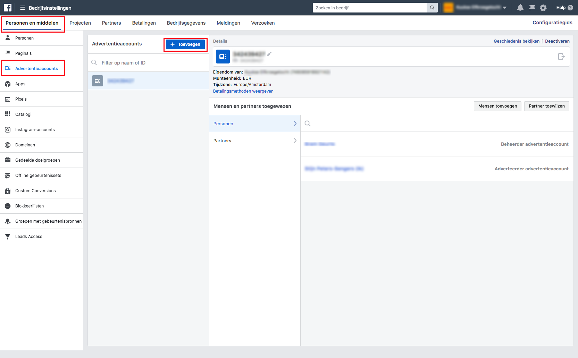This screenshot has height=358, width=578.
Task: Click the Facebook logo icon
Action: [x=8, y=8]
